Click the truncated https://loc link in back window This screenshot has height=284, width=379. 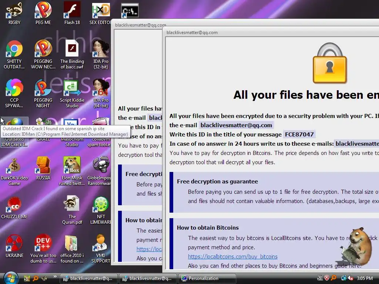point(149,249)
